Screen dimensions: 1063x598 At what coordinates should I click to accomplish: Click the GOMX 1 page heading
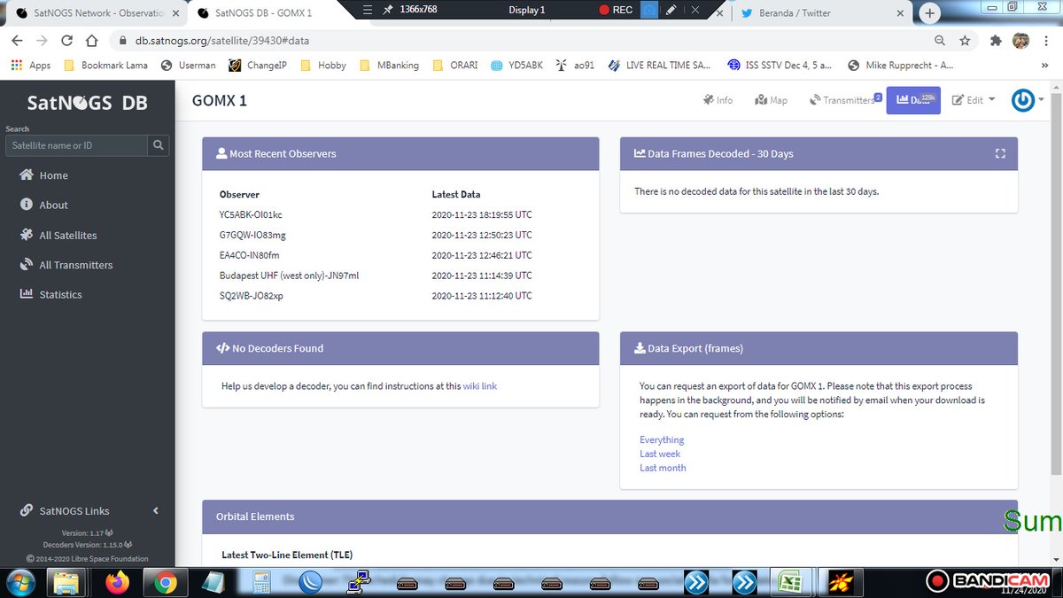(219, 100)
